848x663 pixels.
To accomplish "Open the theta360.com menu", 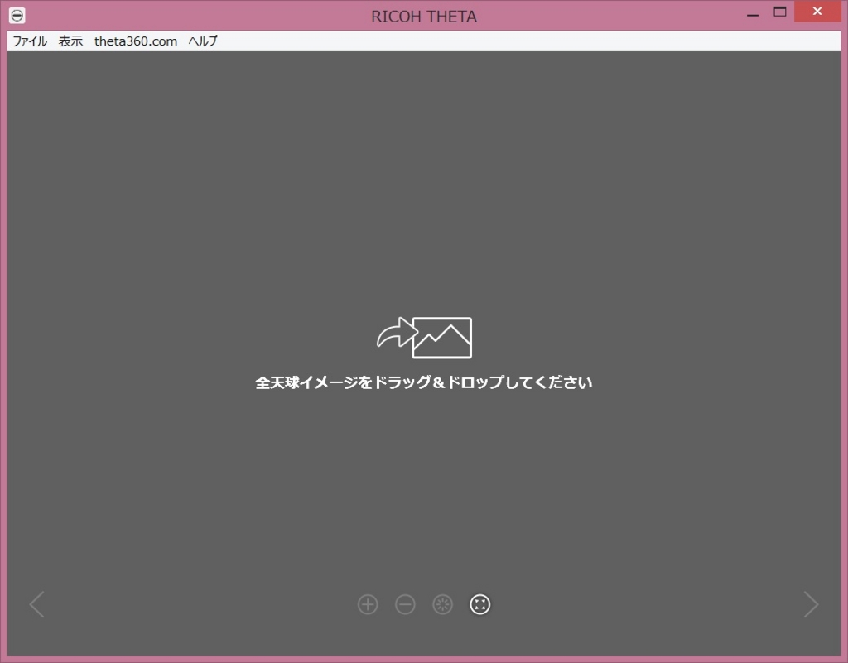I will click(x=136, y=41).
